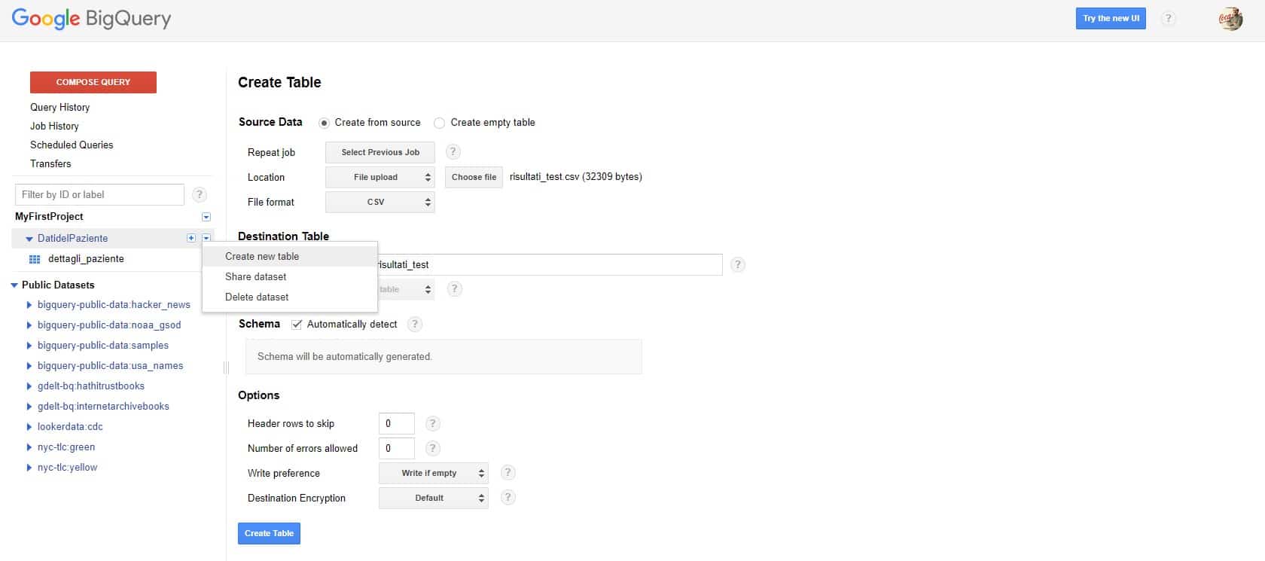Click the lookerdata:cdc dataset name
1265x561 pixels.
70,427
